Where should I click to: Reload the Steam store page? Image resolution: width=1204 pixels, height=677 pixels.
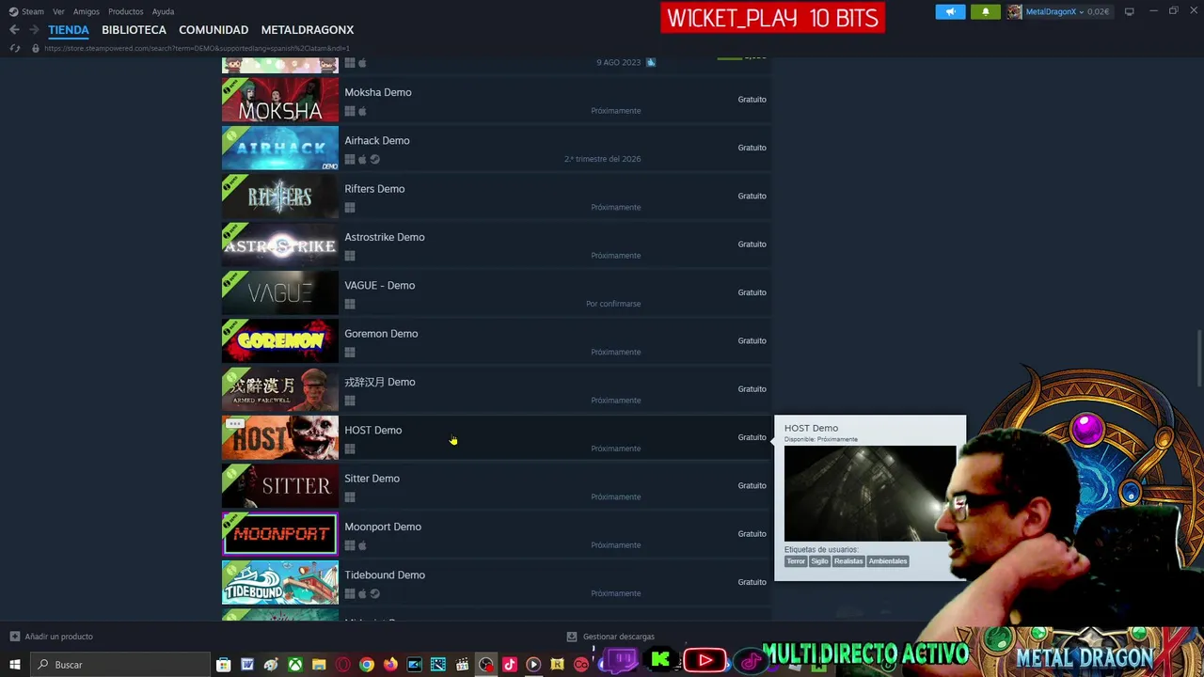14,48
